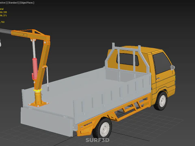This screenshot has width=195, height=146.
Task: Select the gray rear tailgate panel
Action: [x=47, y=121]
